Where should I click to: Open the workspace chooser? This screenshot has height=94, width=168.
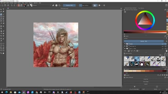point(166,5)
